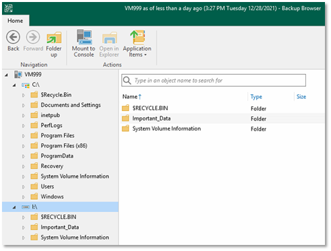Select PerfLogs folder in tree
The width and height of the screenshot is (331, 251).
coord(51,125)
